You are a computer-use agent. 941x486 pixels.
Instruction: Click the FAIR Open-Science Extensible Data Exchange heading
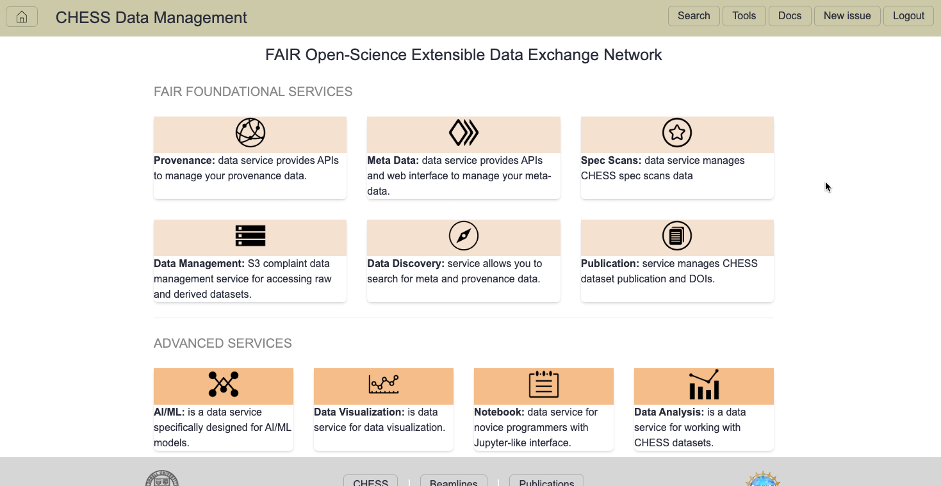[x=464, y=55]
